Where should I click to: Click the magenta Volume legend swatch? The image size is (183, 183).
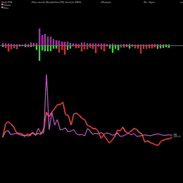point(2,4)
